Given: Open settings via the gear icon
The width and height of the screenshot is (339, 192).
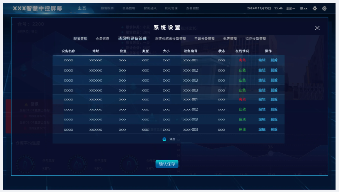Looking at the screenshot, I should coord(315,8).
